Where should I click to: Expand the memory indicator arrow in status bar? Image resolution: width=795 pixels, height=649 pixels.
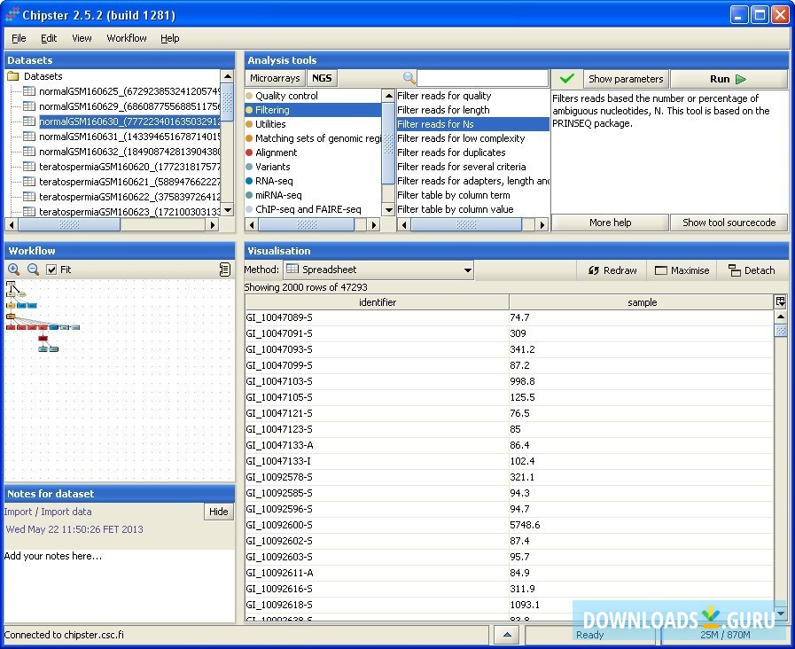click(505, 635)
